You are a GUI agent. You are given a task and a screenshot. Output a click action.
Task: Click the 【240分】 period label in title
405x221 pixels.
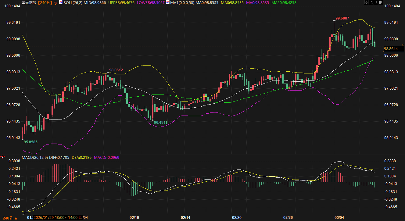coord(46,3)
